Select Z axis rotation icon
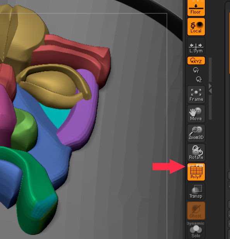 coord(199,79)
